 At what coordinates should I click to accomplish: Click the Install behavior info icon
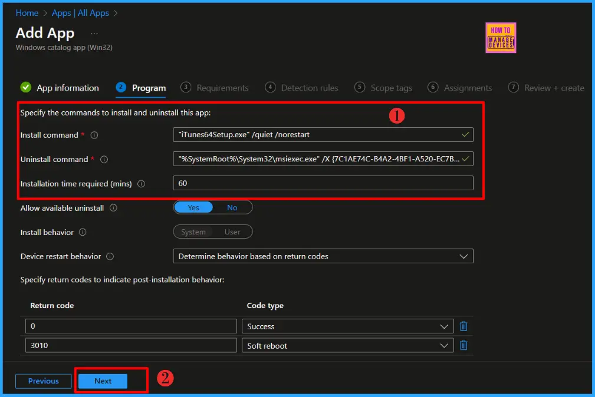[x=83, y=232]
